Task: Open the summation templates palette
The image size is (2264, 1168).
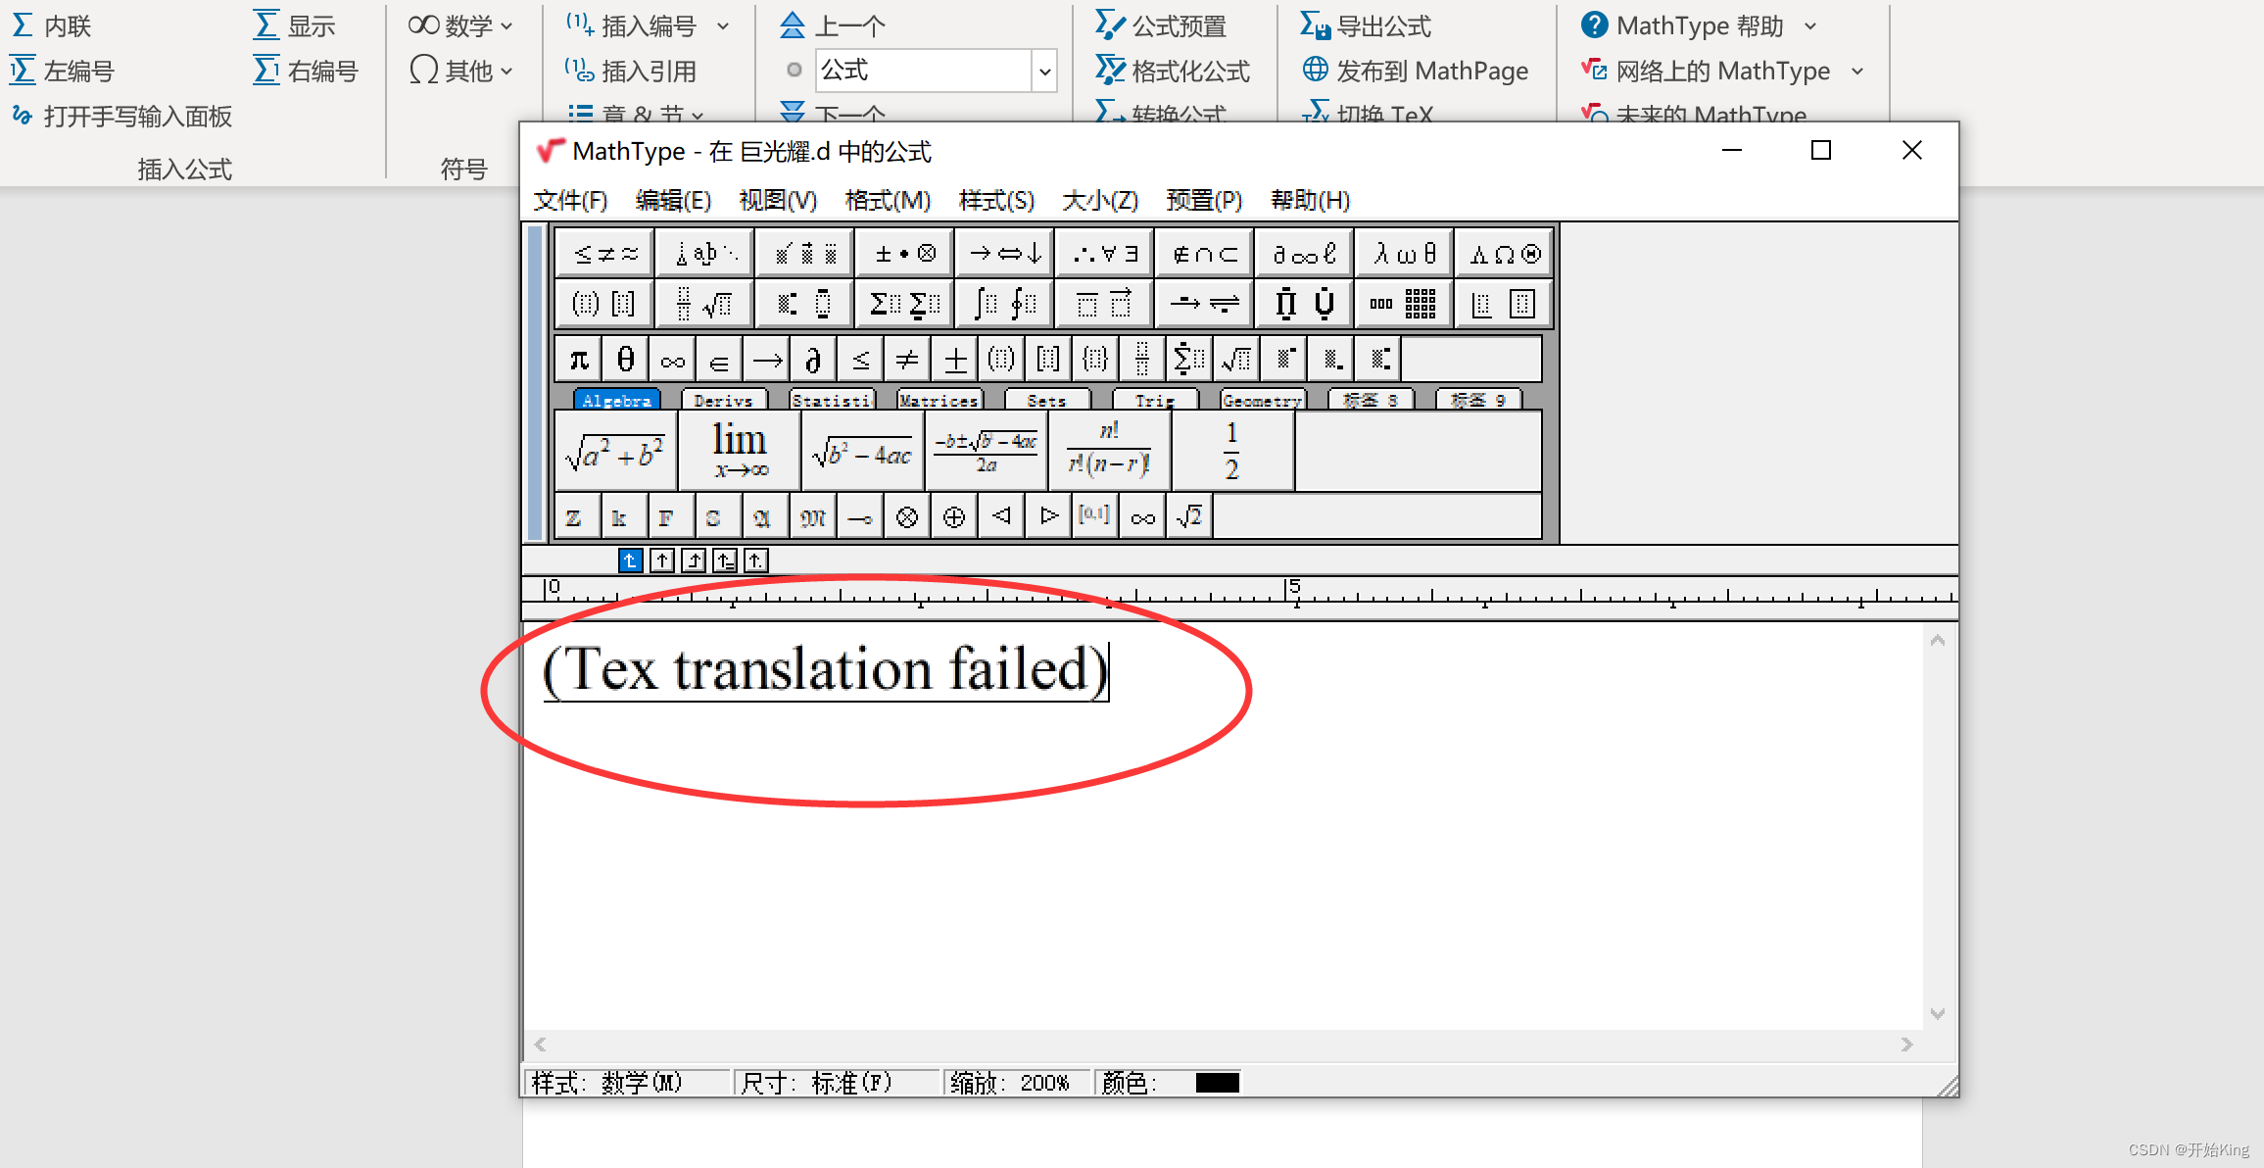Action: (x=903, y=303)
